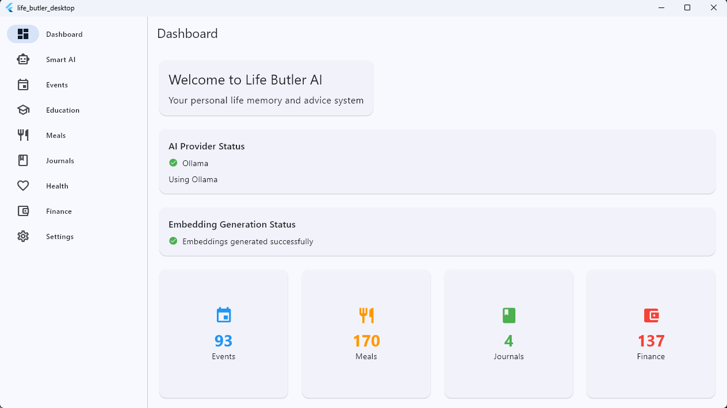Go to the Smart AI menu label

click(x=61, y=60)
